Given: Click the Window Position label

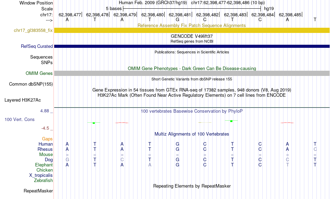Looking at the screenshot, I should point(36,3).
